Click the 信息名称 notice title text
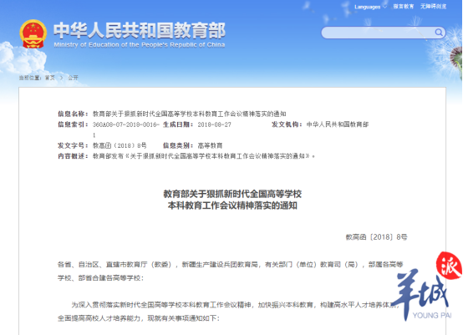The width and height of the screenshot is (463, 335). (189, 114)
